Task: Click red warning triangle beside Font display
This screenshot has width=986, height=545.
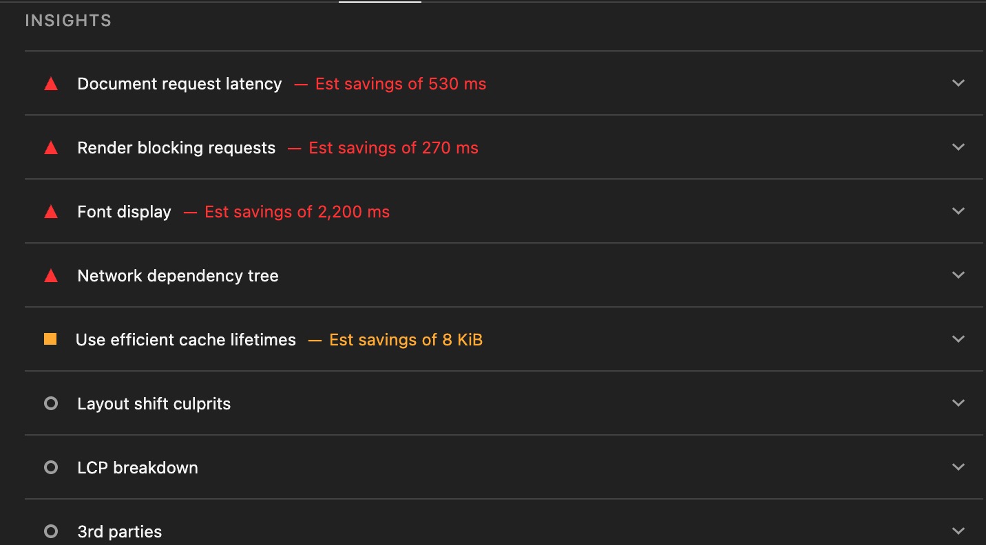Action: 51,212
